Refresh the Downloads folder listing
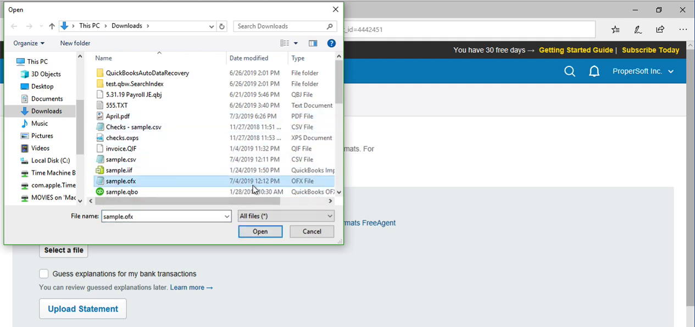 click(222, 26)
